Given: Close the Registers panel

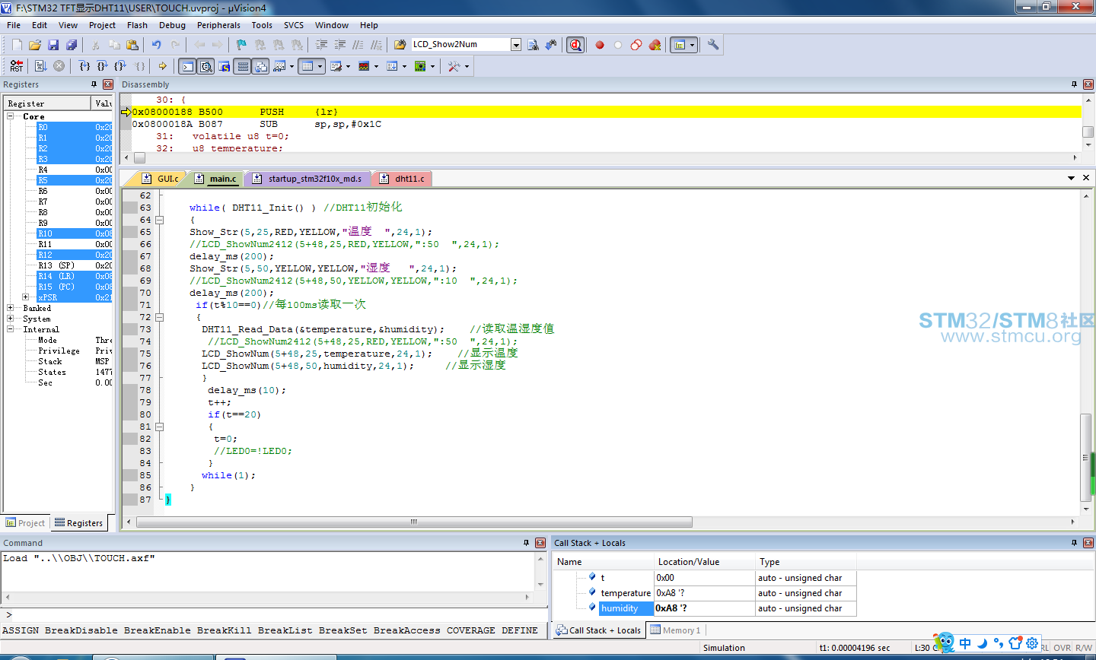Looking at the screenshot, I should coord(108,84).
